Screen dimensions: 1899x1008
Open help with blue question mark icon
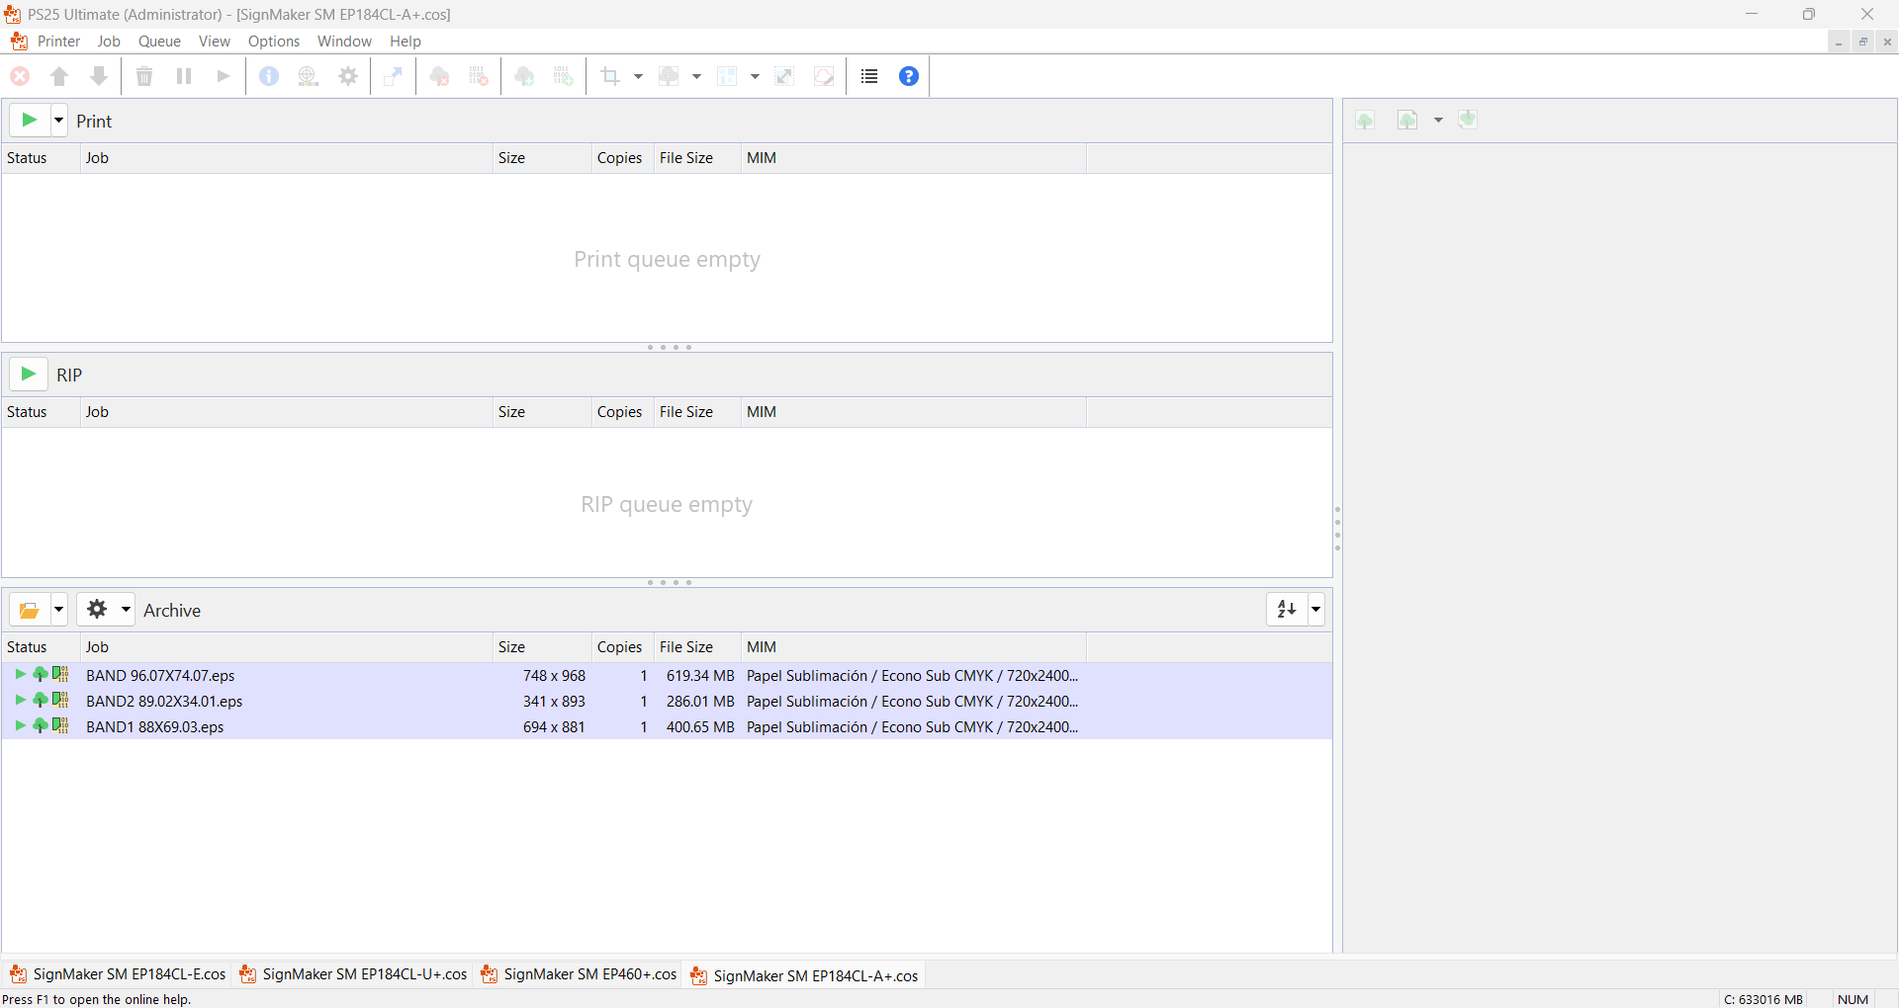click(x=909, y=76)
